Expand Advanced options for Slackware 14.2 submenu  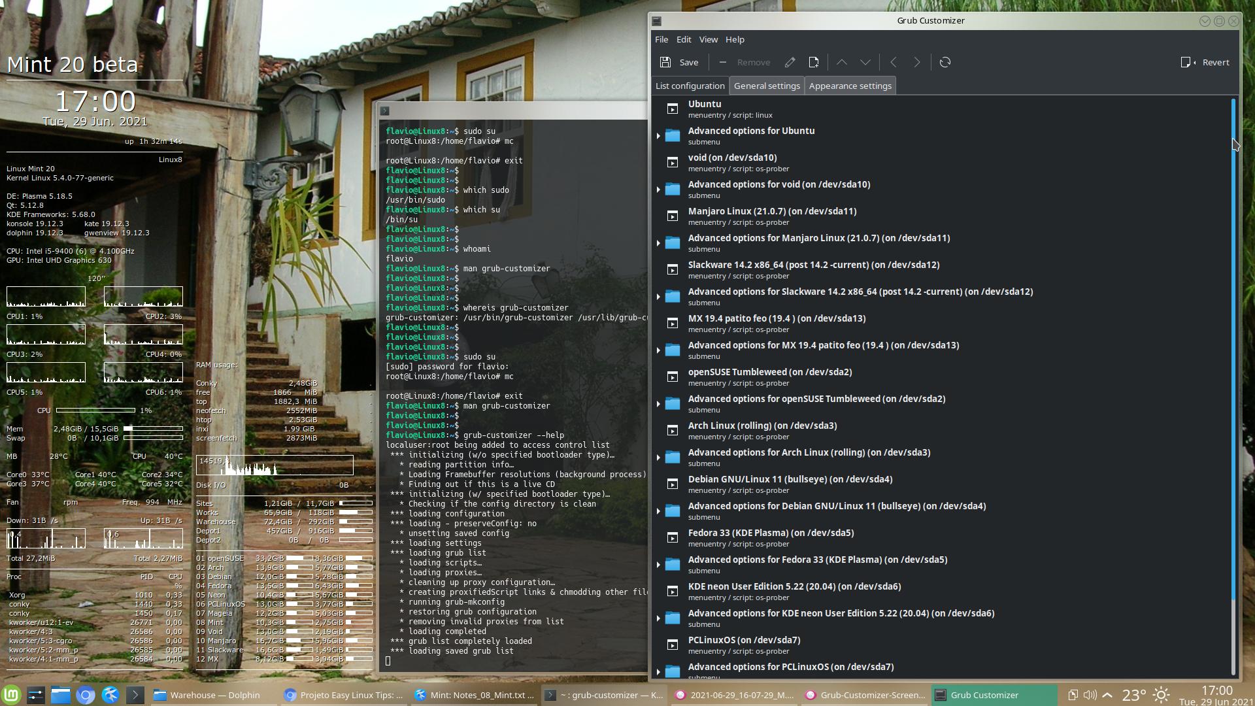point(658,297)
